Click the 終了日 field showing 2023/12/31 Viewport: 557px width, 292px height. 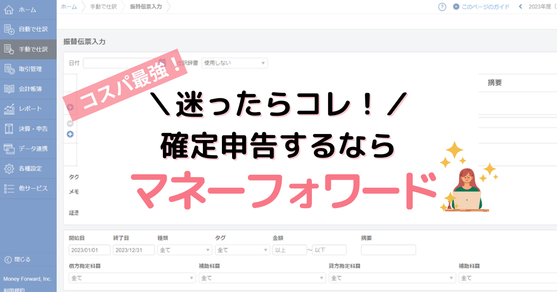pyautogui.click(x=134, y=250)
